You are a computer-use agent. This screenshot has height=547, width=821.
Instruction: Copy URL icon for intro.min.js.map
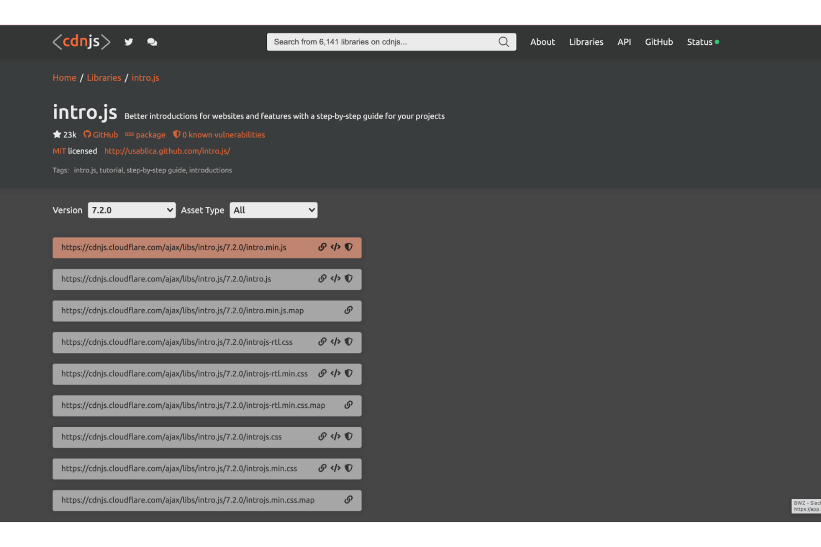point(348,310)
